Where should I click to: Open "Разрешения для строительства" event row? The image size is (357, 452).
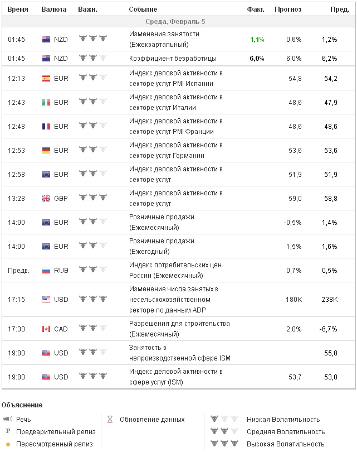172,324
